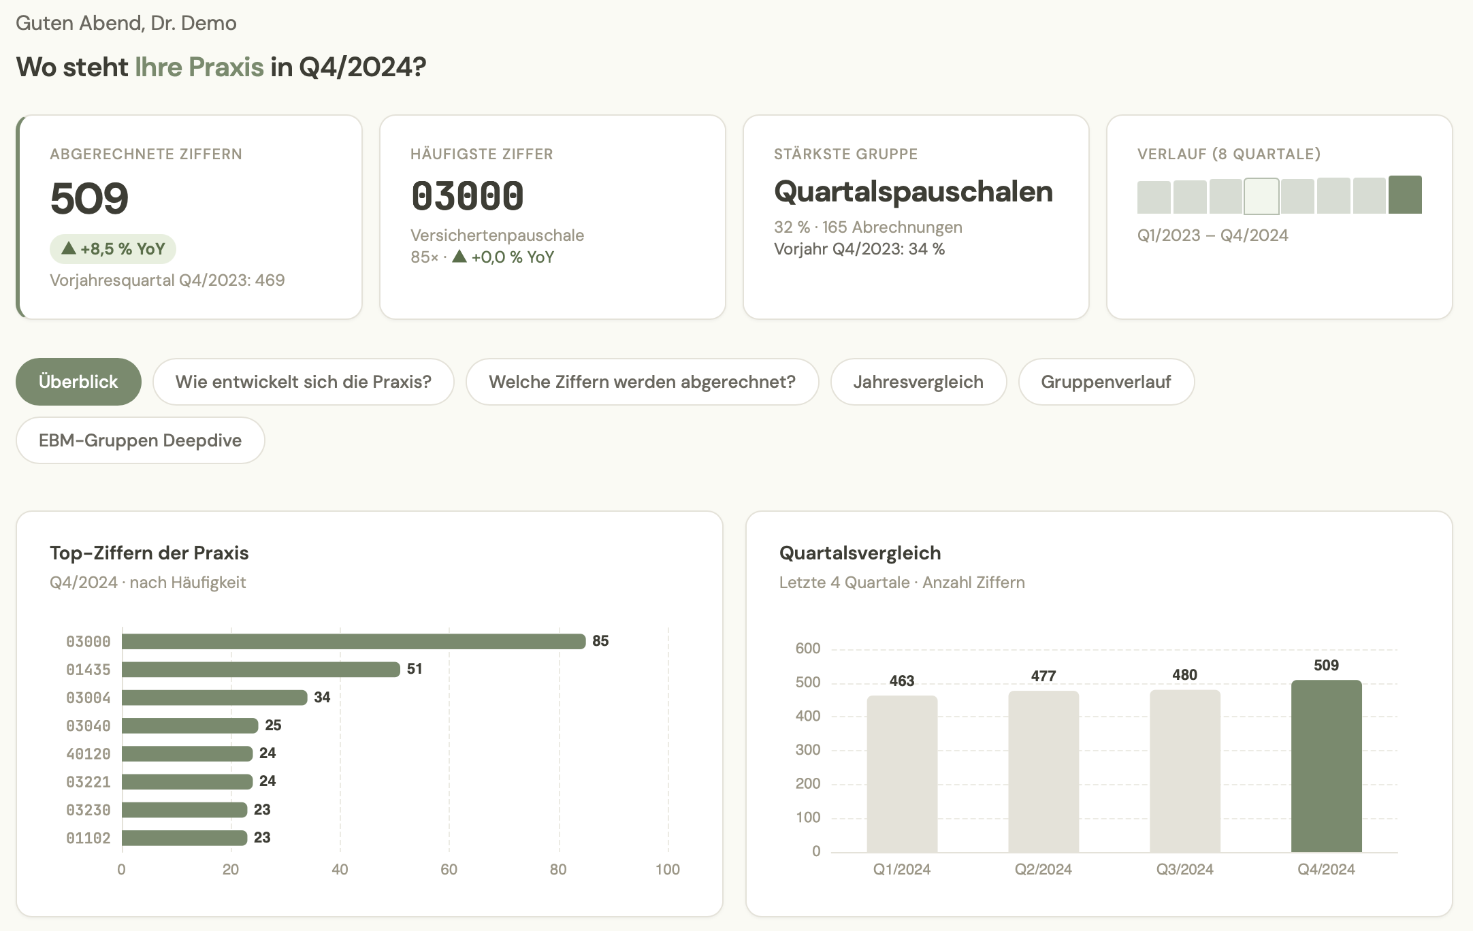Expand 'Wie entwickelt sich die Praxis?'
1473x931 pixels.
[x=303, y=382]
